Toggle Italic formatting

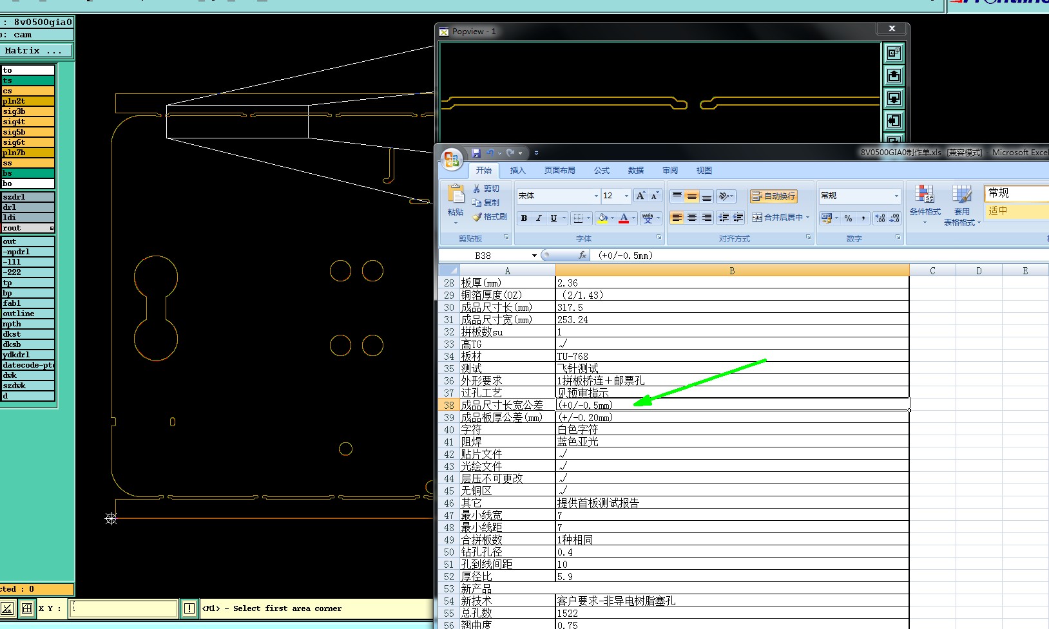coord(539,218)
